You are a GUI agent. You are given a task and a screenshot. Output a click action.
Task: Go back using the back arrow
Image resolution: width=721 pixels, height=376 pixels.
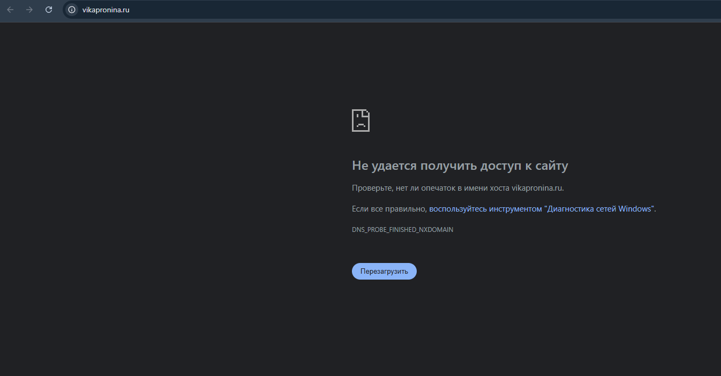click(10, 10)
